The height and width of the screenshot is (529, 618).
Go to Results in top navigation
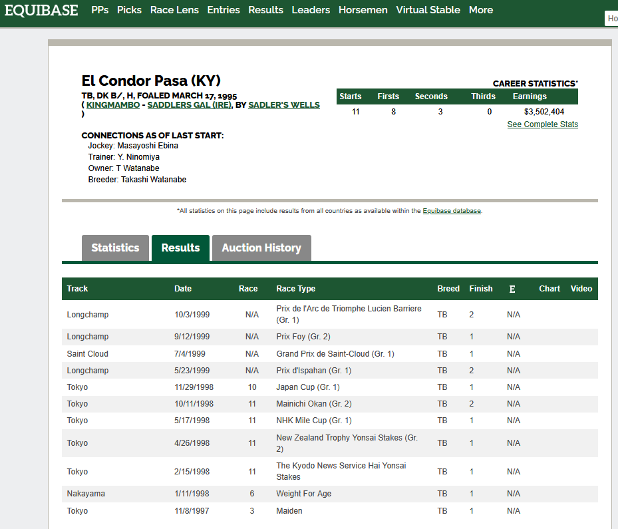click(x=265, y=10)
